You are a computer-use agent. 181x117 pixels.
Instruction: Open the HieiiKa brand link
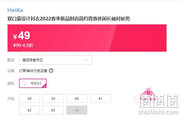(15, 10)
